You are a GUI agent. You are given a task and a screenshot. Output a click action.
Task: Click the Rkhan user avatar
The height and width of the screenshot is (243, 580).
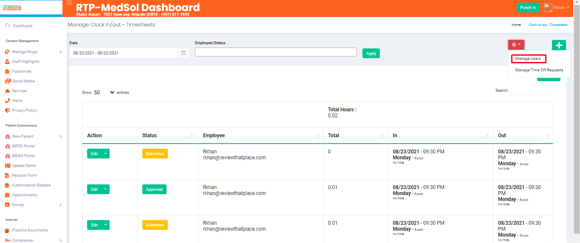pyautogui.click(x=548, y=8)
